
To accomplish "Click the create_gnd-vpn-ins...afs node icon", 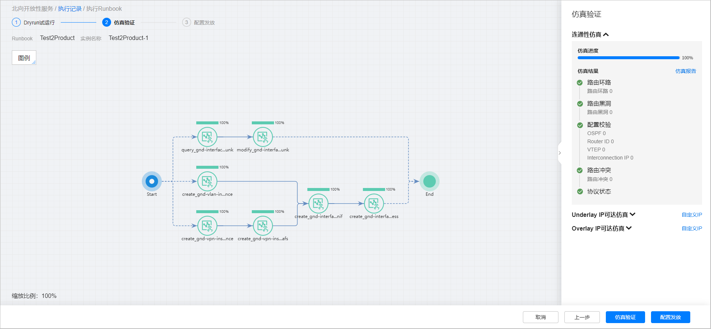I will [263, 226].
